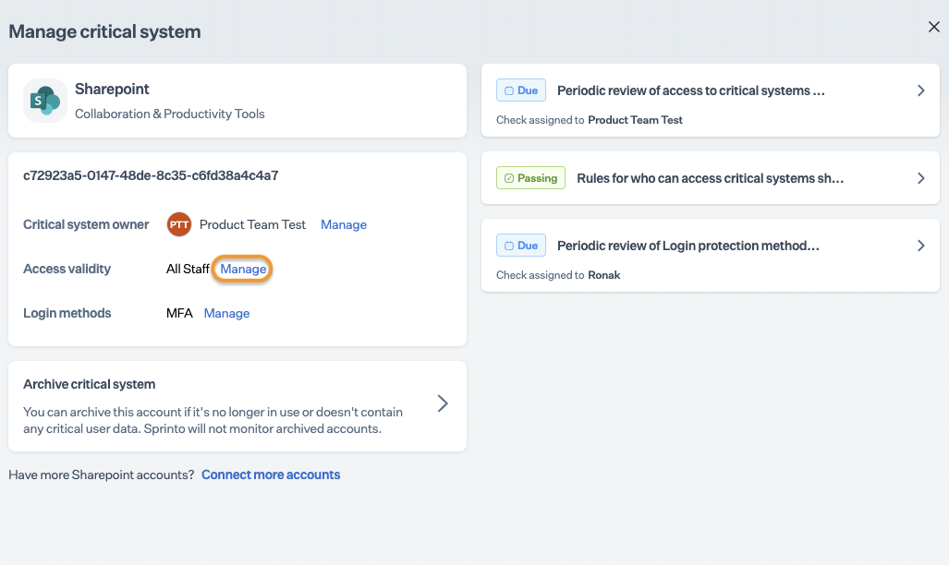Open Rules for who can access critical systems
Image resolution: width=949 pixels, height=565 pixels.
[x=710, y=178]
